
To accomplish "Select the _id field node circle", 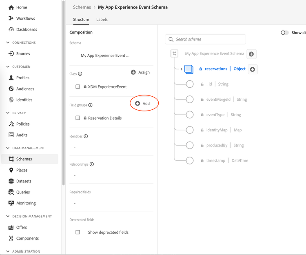I will 190,84.
